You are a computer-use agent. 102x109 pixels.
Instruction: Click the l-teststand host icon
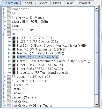pos(14,72)
